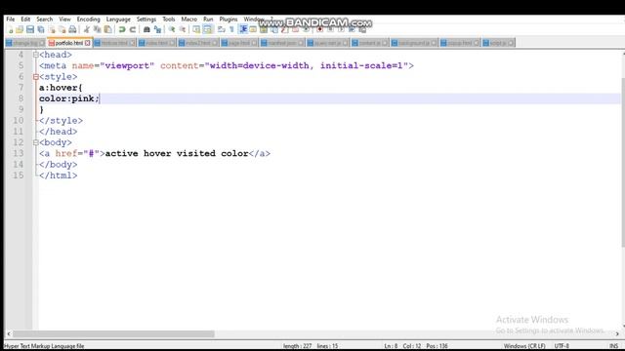The height and width of the screenshot is (351, 625).
Task: Toggle synchronize vertical scrolling icon
Action: [196, 30]
